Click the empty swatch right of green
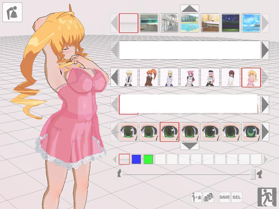 (x=160, y=159)
